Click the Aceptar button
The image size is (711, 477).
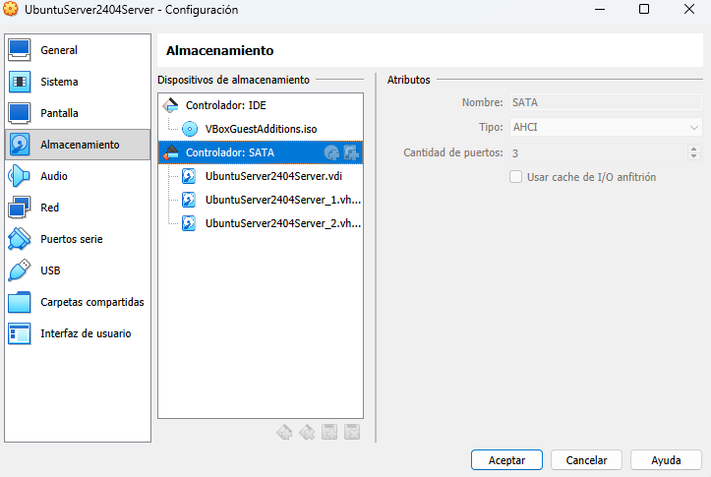[506, 459]
